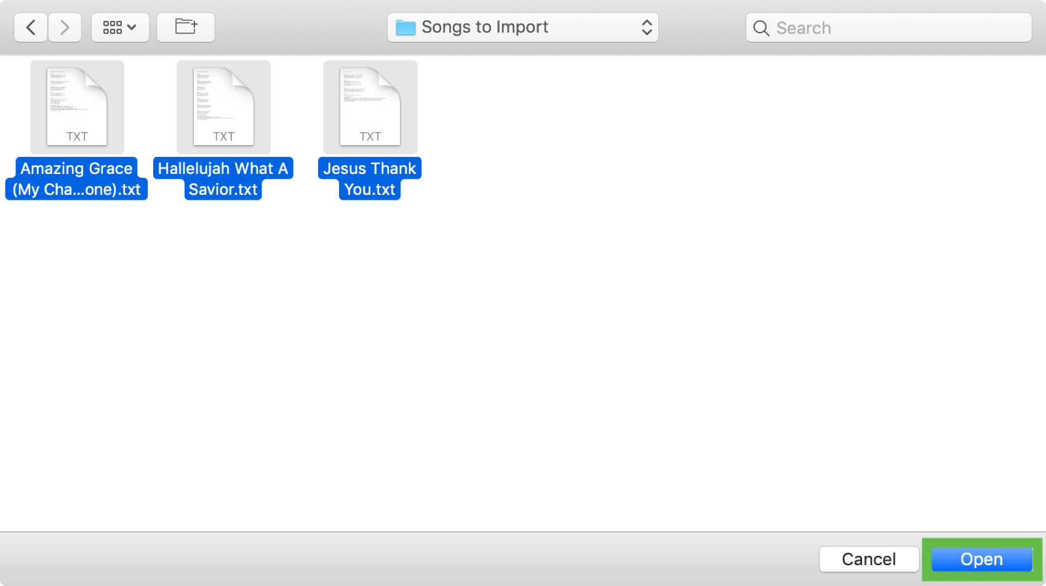Click the Jesus Thank You.txt filename

pyautogui.click(x=370, y=179)
